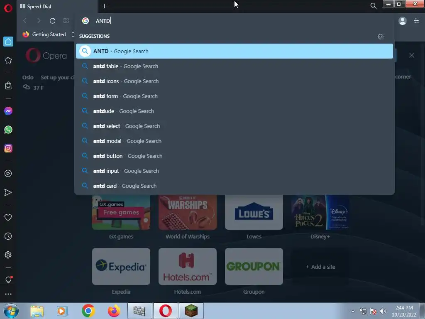
Task: Open Pinboards heart sidebar icon
Action: [8, 218]
